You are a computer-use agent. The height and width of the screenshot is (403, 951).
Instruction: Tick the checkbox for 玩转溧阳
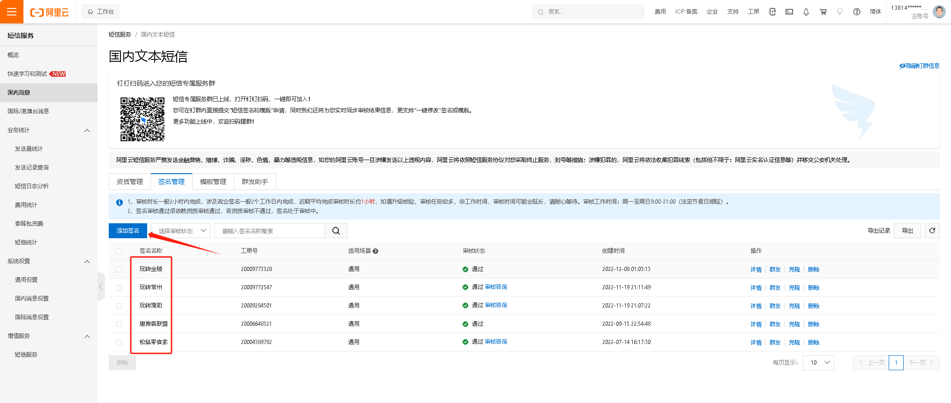pyautogui.click(x=119, y=306)
